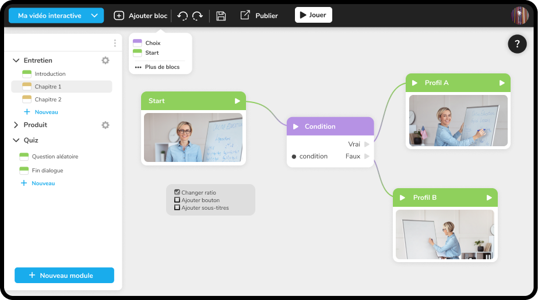
Task: Click the Profil A output arrow
Action: (502, 83)
